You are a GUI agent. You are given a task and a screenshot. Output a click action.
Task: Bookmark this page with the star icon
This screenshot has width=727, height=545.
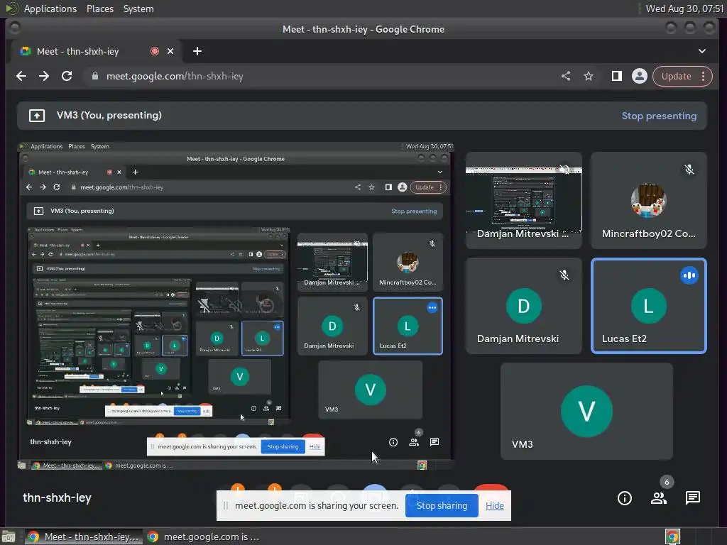point(589,76)
